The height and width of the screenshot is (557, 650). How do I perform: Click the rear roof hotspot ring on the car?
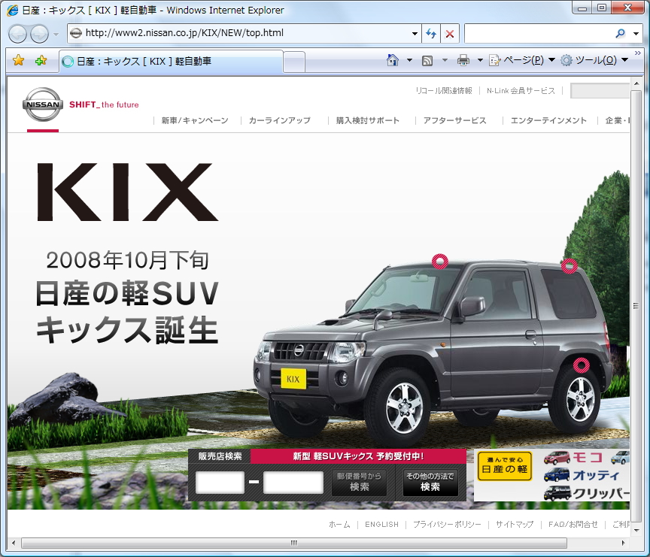click(570, 266)
